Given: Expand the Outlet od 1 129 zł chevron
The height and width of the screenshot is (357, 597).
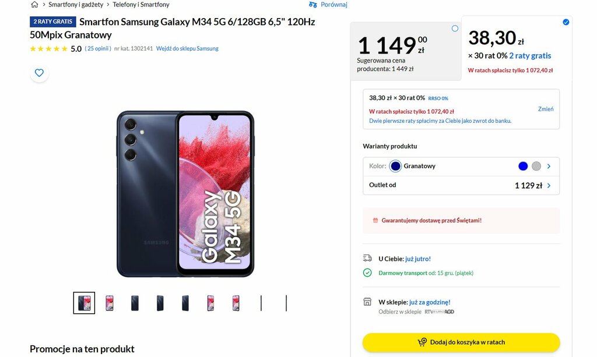Looking at the screenshot, I should click(x=549, y=186).
